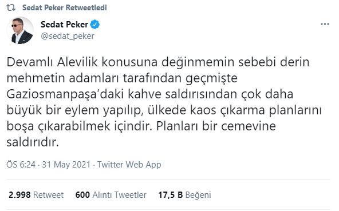The height and width of the screenshot is (211, 339).
Task: Open Sedat Peker's profile photo
Action: [20, 30]
